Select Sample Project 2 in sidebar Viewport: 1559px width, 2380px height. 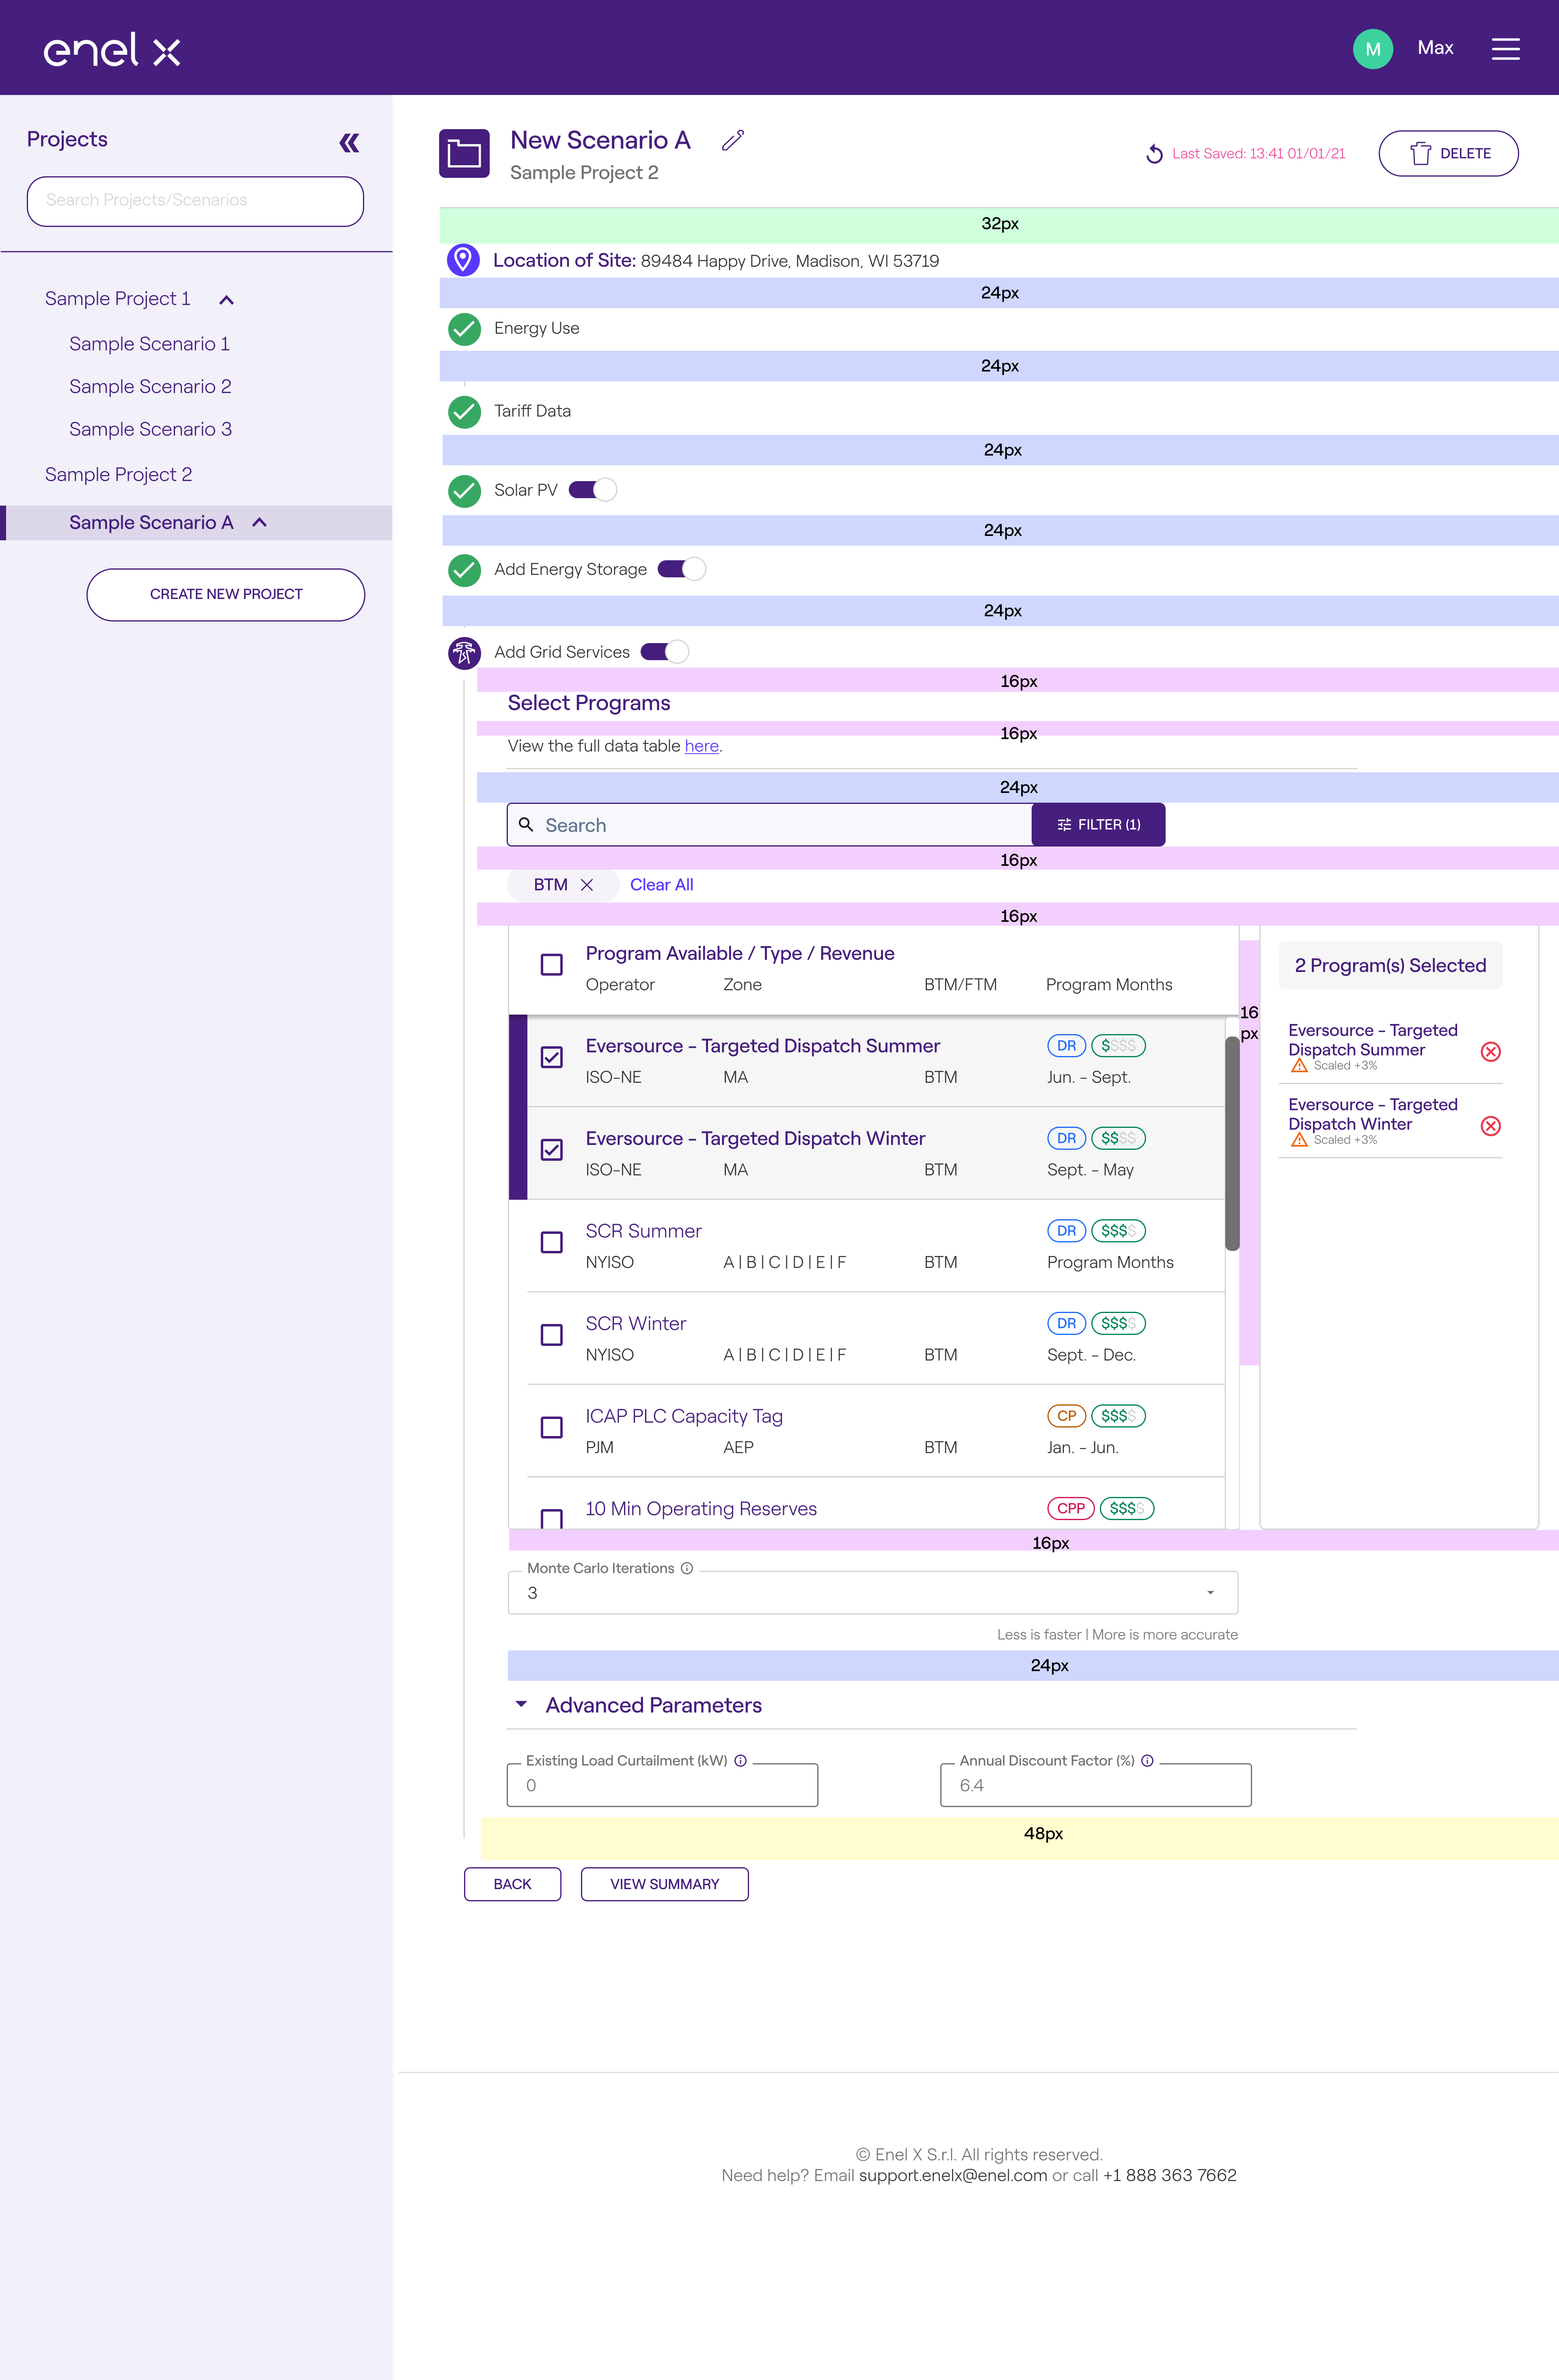(118, 475)
